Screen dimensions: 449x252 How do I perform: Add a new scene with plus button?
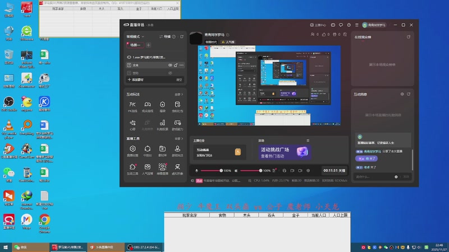click(148, 45)
